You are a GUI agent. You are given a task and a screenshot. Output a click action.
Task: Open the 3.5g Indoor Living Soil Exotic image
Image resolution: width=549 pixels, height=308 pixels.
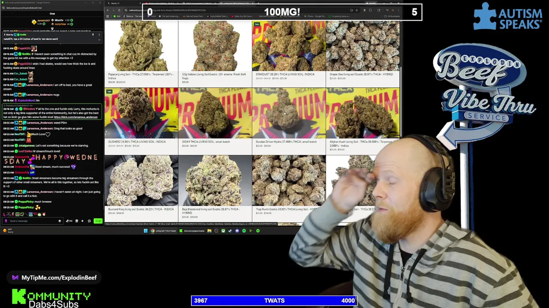215,46
